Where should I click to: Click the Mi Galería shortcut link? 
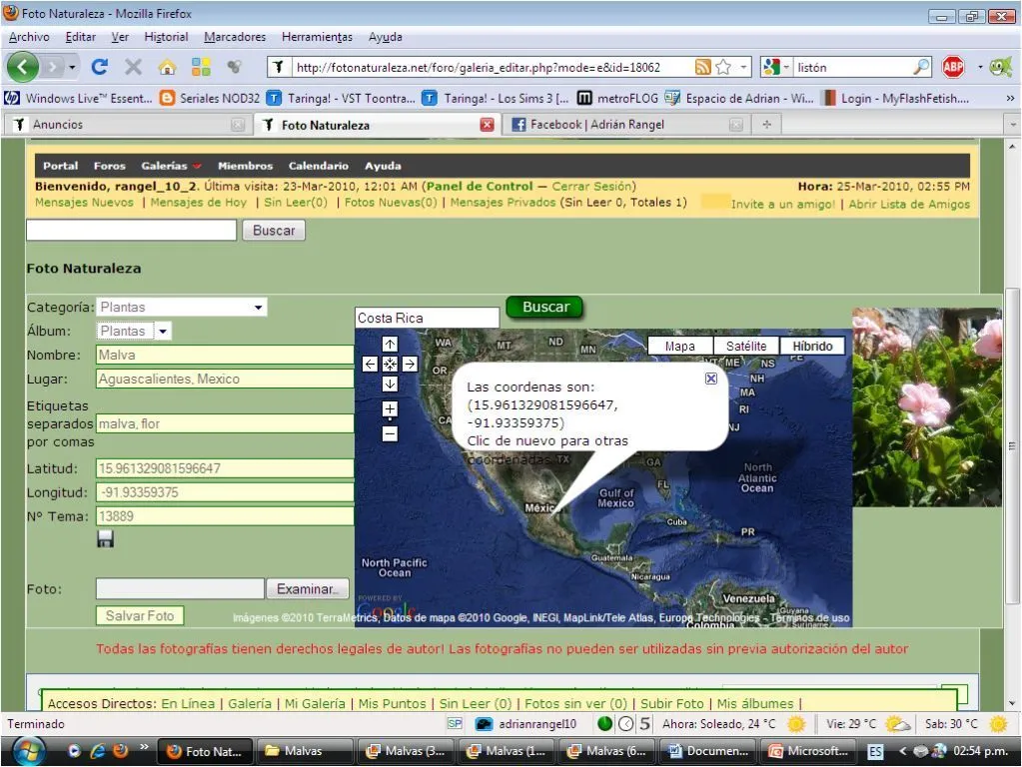[x=315, y=703]
